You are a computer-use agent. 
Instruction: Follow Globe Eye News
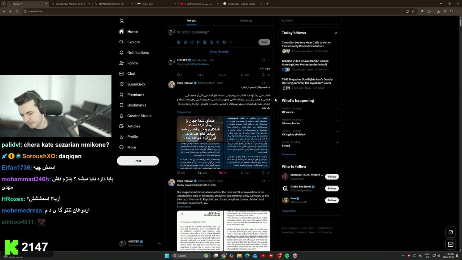(x=332, y=188)
